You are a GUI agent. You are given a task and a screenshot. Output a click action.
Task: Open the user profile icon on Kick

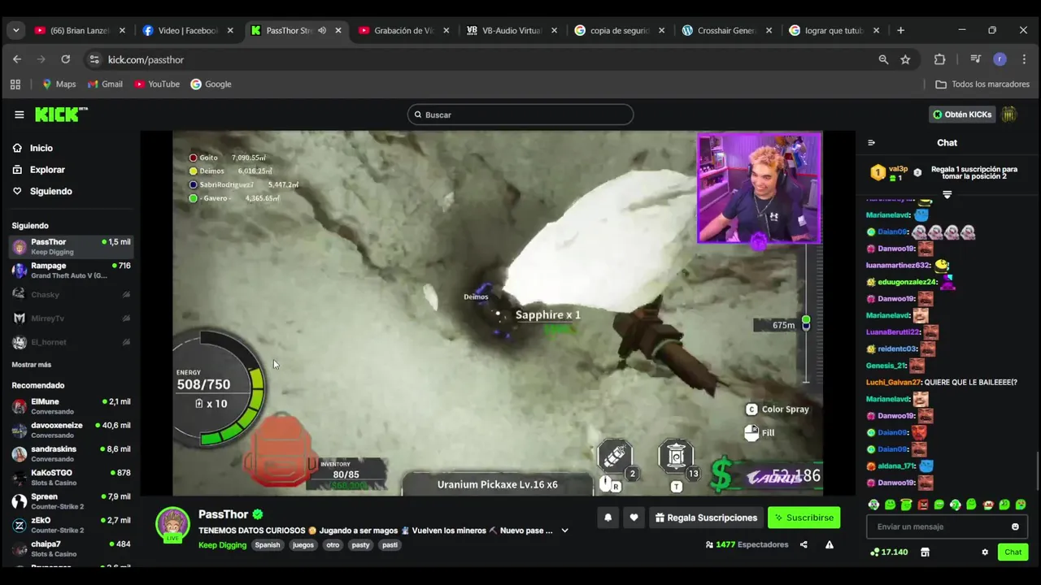tap(1008, 115)
